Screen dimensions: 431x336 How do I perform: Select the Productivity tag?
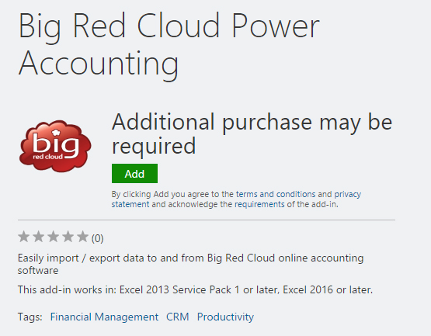point(225,317)
